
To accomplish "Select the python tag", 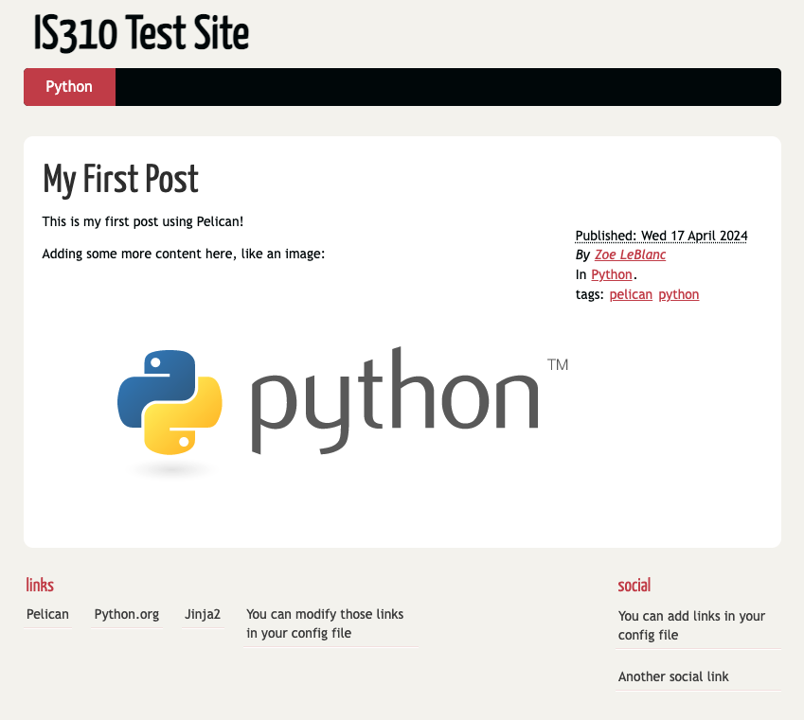I will point(678,294).
